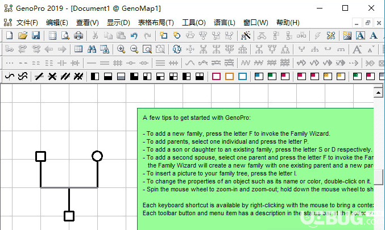Open the 显示(D) menu

tap(118, 23)
